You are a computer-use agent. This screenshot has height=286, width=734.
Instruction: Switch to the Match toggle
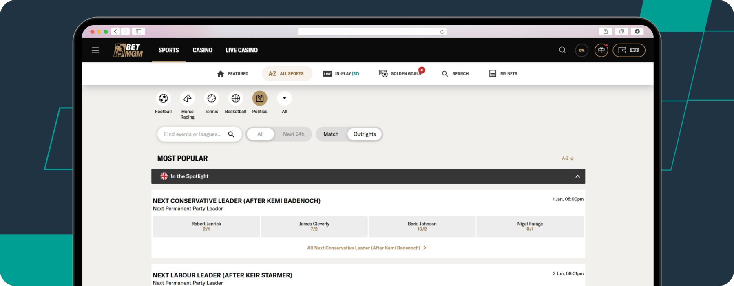pos(331,134)
